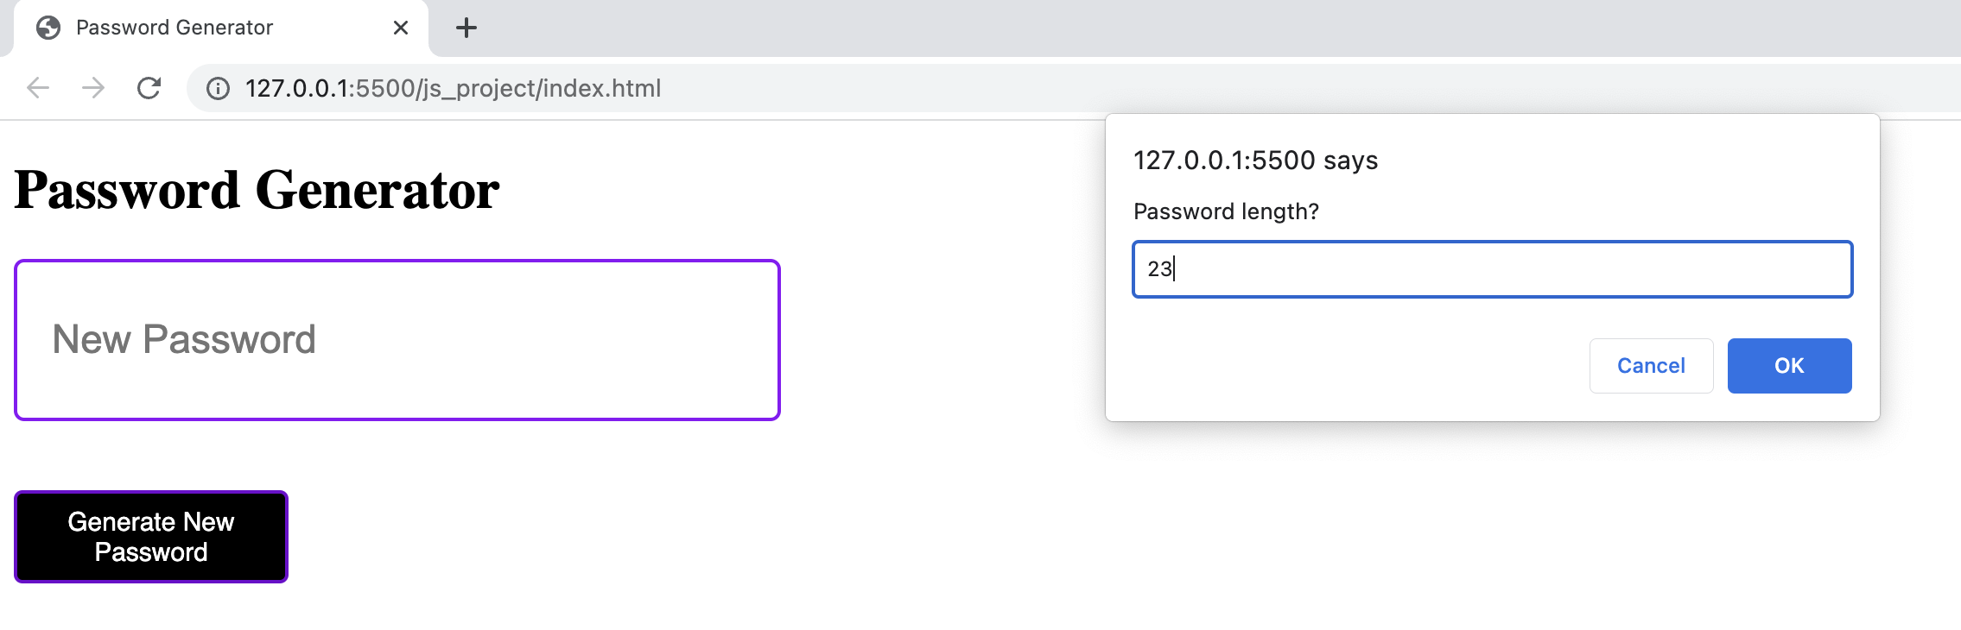Click the password length input showing 23
Image resolution: width=1961 pixels, height=630 pixels.
[1492, 269]
